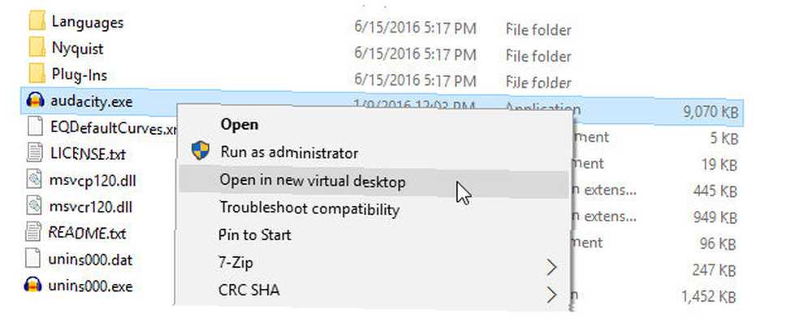Select Pin to Start entry
This screenshot has height=318, width=812.
pyautogui.click(x=254, y=235)
